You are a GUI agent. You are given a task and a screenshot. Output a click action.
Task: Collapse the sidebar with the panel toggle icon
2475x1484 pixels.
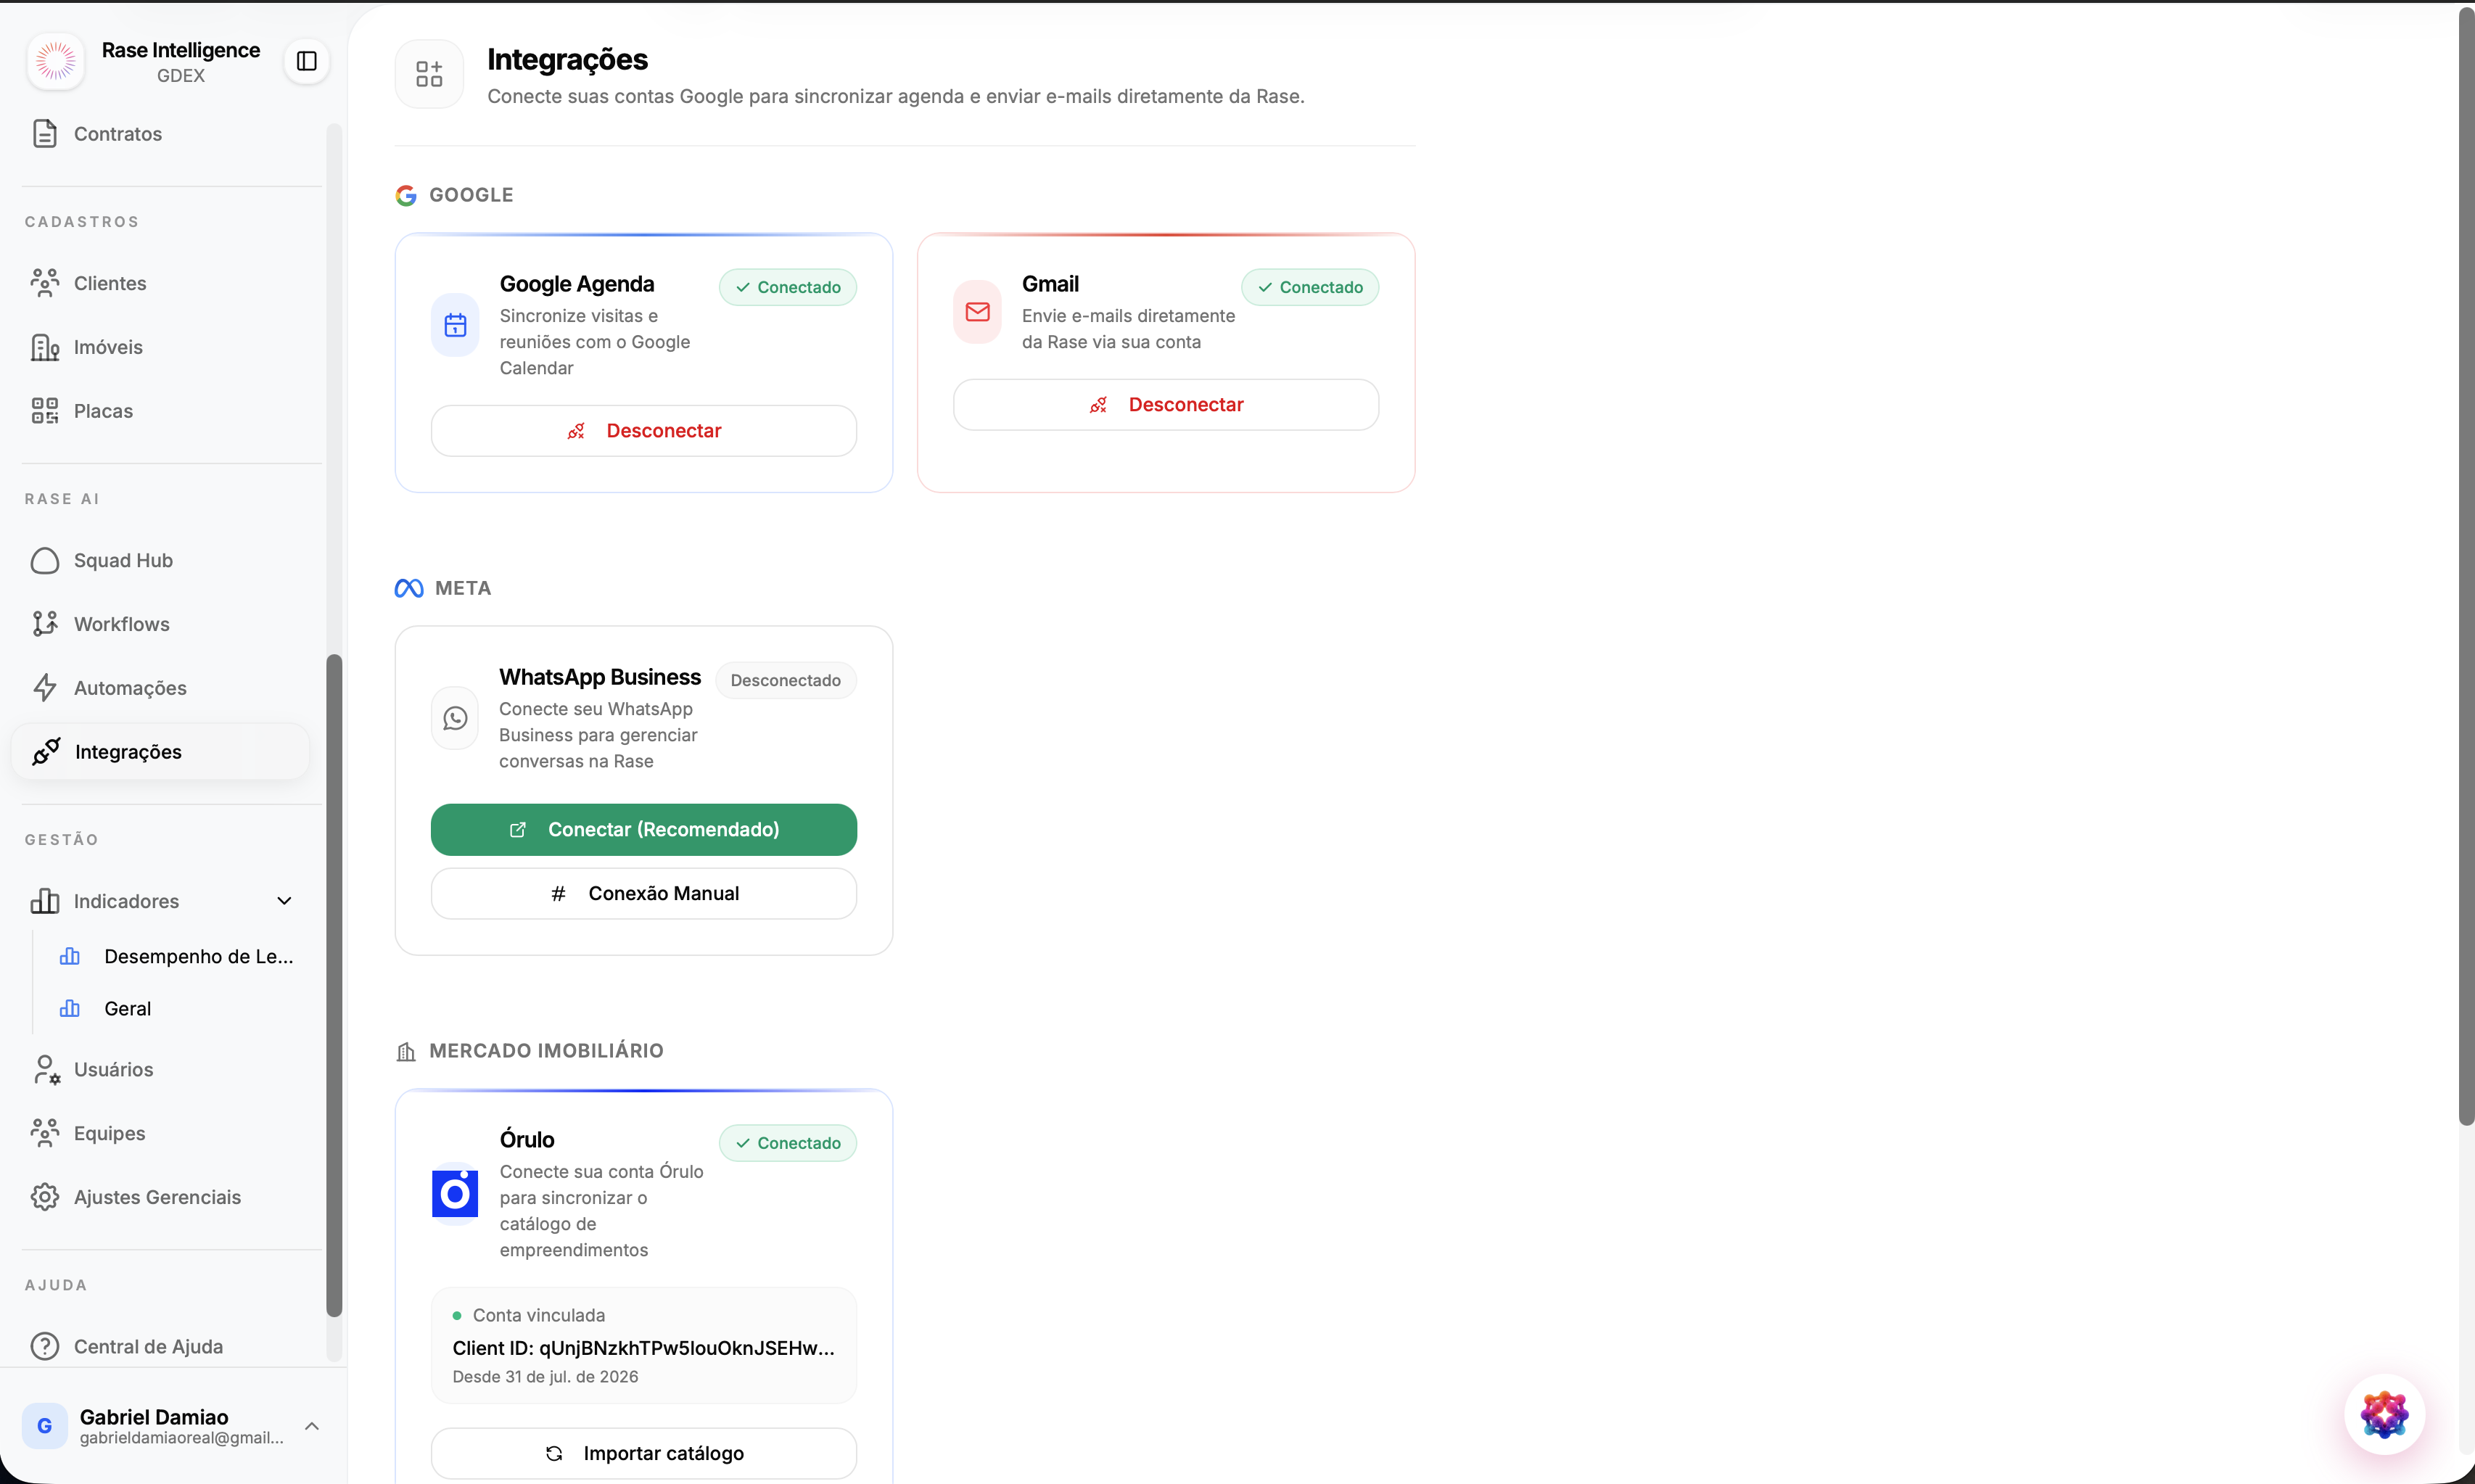[307, 62]
